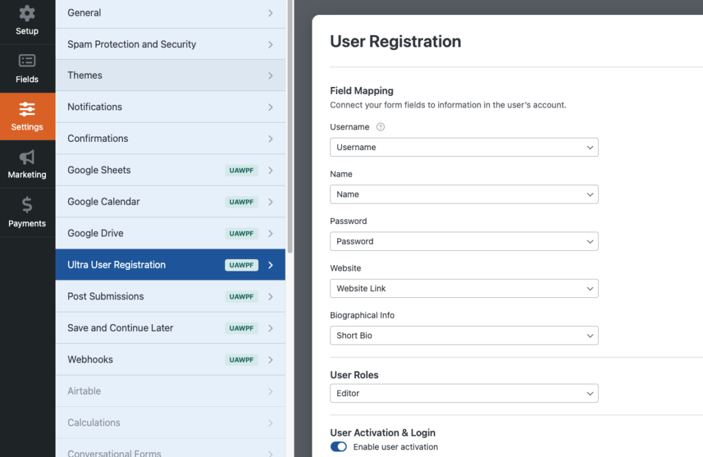Screen dimensions: 703x457
Task: Open the Short Bio dropdown
Action: [463, 336]
